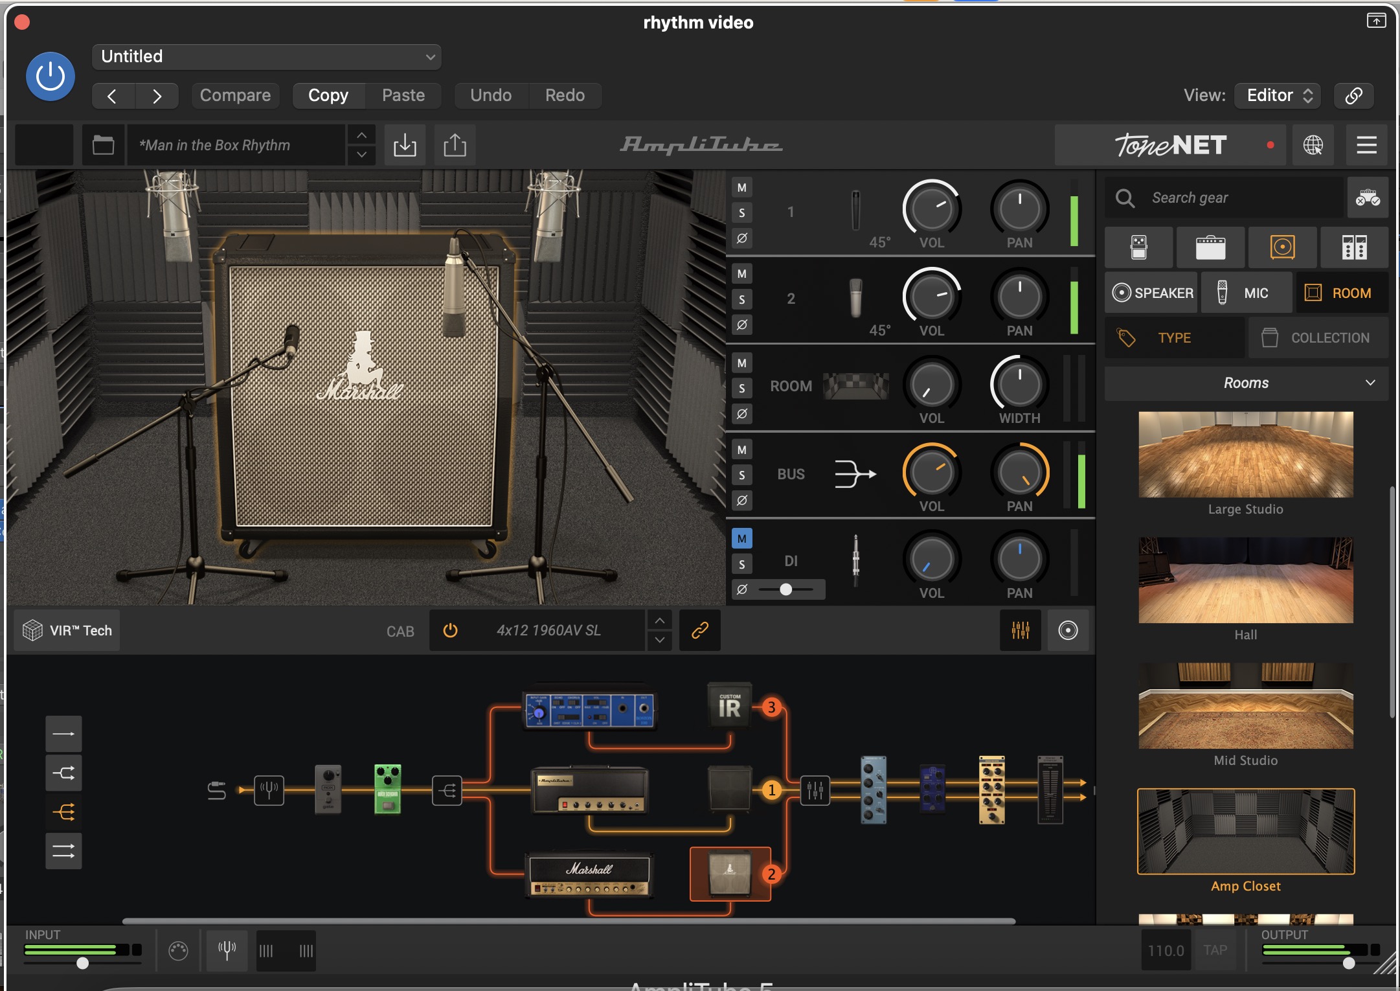Open the preset browser folder icon
The image size is (1400, 991).
click(x=103, y=145)
